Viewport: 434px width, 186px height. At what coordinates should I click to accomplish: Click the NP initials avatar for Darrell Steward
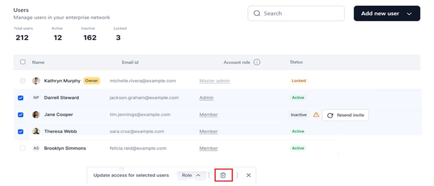36,98
